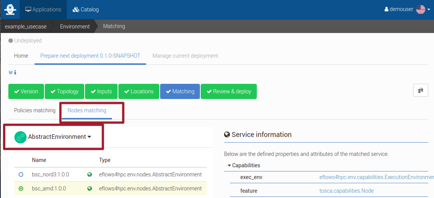Go to Review & deploy step
The height and width of the screenshot is (198, 434).
[229, 91]
